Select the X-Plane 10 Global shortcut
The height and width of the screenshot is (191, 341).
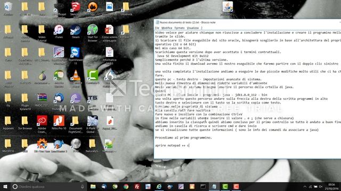pyautogui.click(x=92, y=124)
